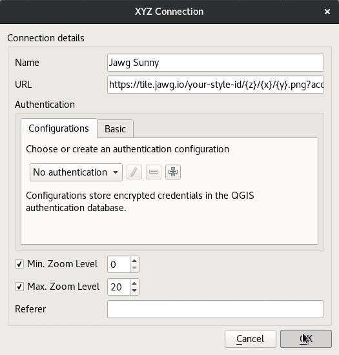
Task: Uncheck the Max. Zoom Level checkbox
Action: pos(19,287)
